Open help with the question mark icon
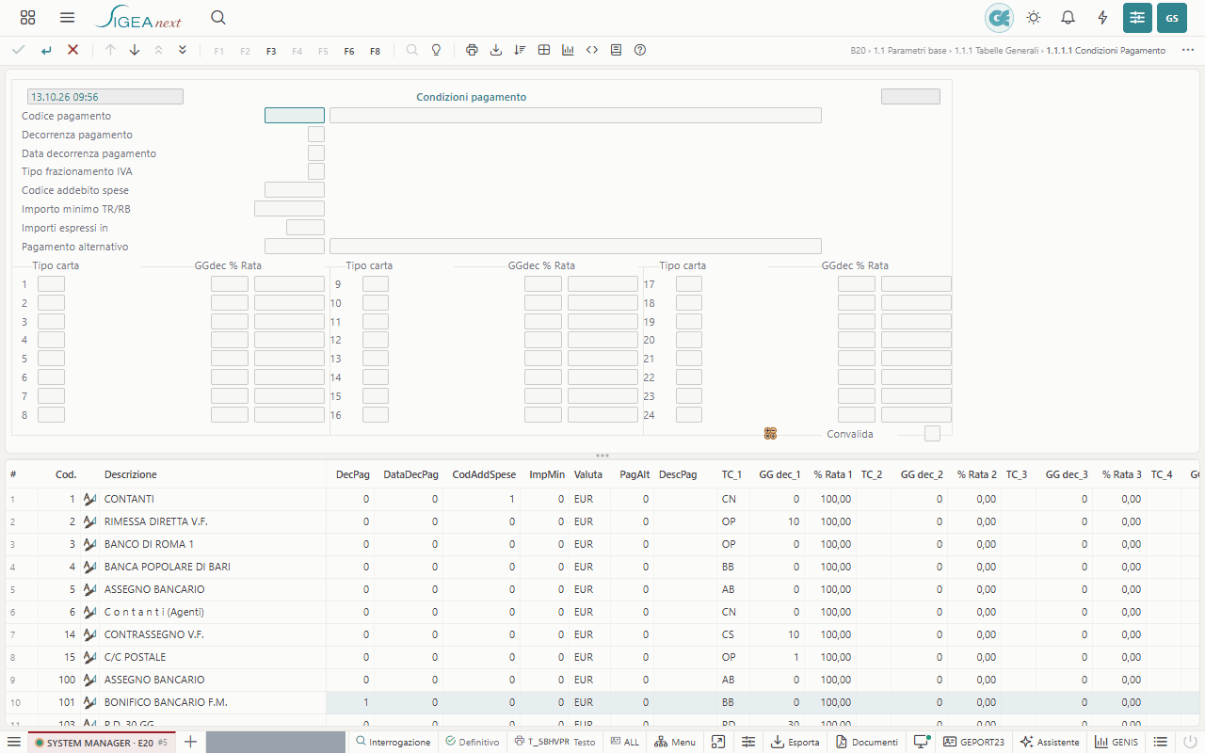This screenshot has width=1205, height=753. 640,50
